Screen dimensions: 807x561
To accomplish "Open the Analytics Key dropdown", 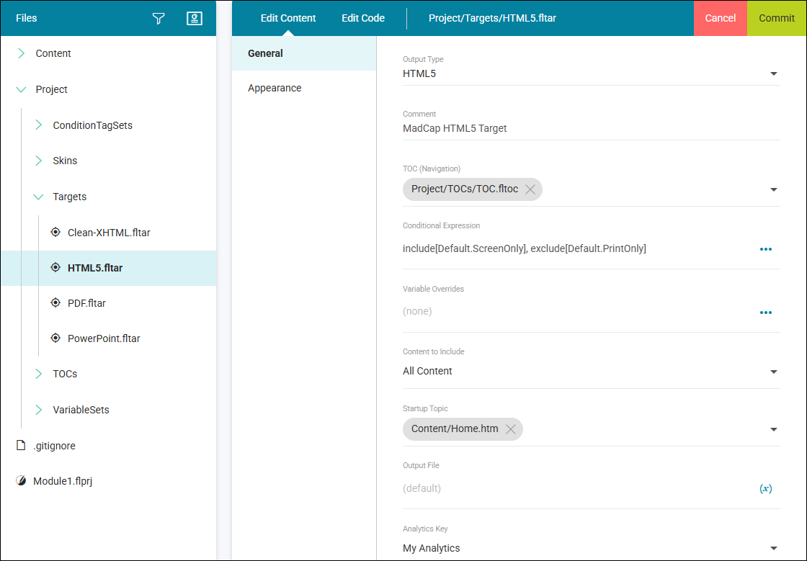I will [774, 548].
